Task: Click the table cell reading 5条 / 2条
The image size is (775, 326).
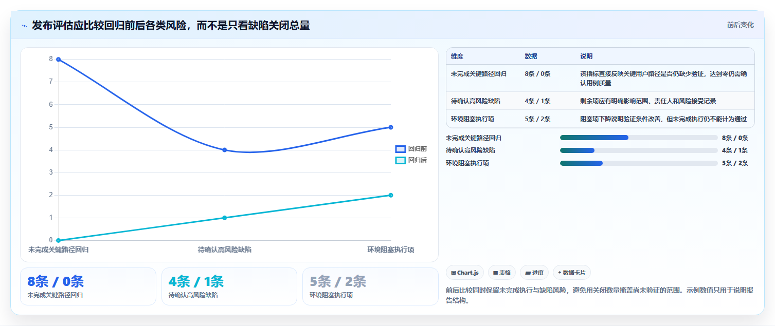Action: click(x=537, y=119)
